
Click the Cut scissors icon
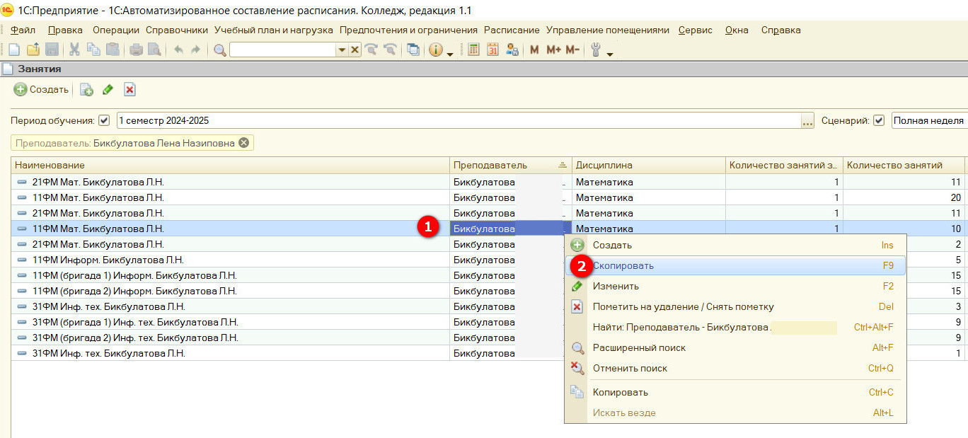point(74,50)
